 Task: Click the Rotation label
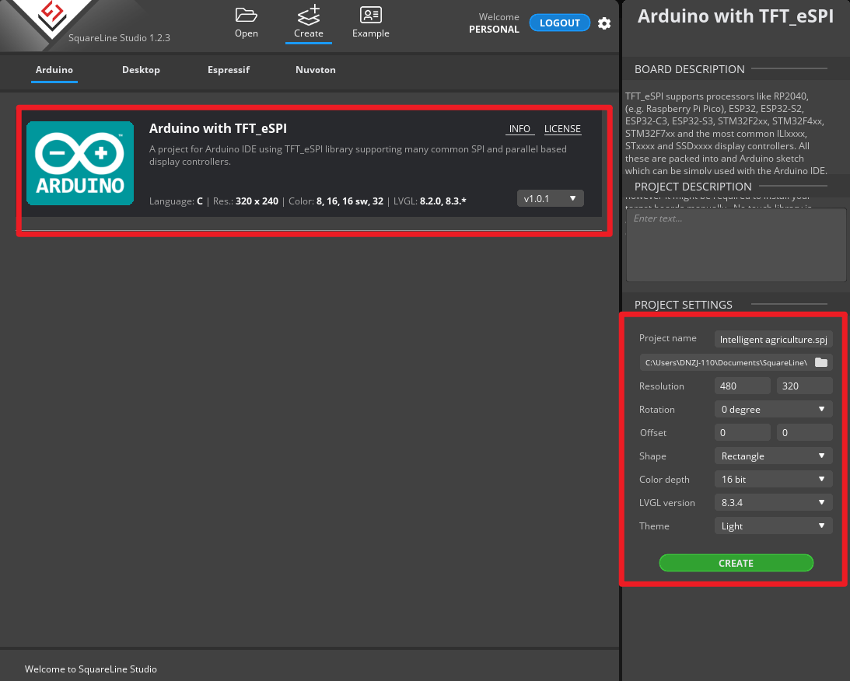coord(657,410)
